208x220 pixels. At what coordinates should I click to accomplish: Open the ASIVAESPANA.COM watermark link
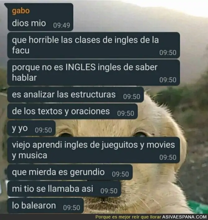point(184,217)
